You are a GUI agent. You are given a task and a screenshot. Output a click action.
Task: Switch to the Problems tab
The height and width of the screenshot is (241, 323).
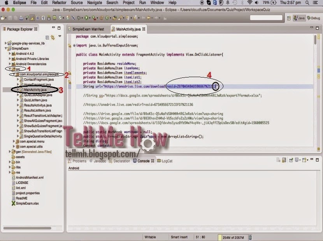(x=77, y=161)
